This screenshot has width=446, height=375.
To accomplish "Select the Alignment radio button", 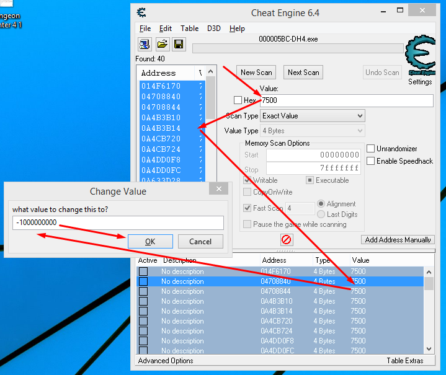I will (x=321, y=204).
